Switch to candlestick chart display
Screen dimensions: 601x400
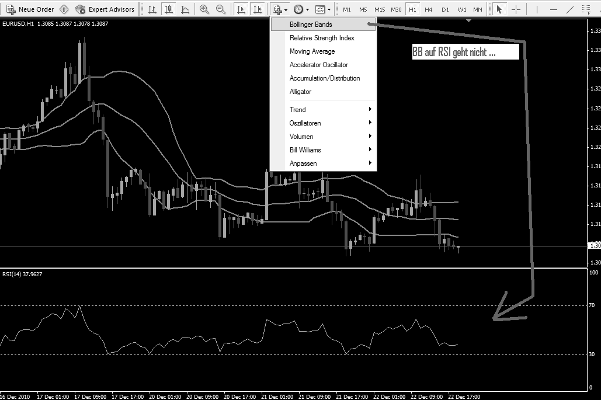pyautogui.click(x=169, y=9)
